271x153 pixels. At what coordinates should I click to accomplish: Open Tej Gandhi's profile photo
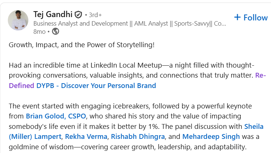coord(19,21)
